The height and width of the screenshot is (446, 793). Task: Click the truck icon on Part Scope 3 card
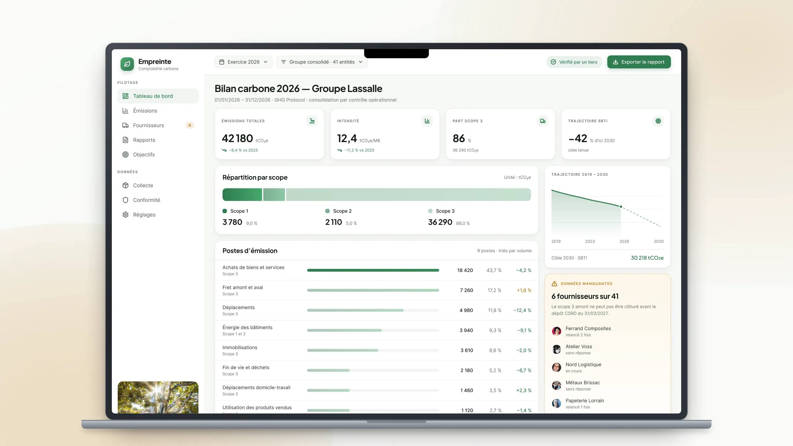[543, 121]
